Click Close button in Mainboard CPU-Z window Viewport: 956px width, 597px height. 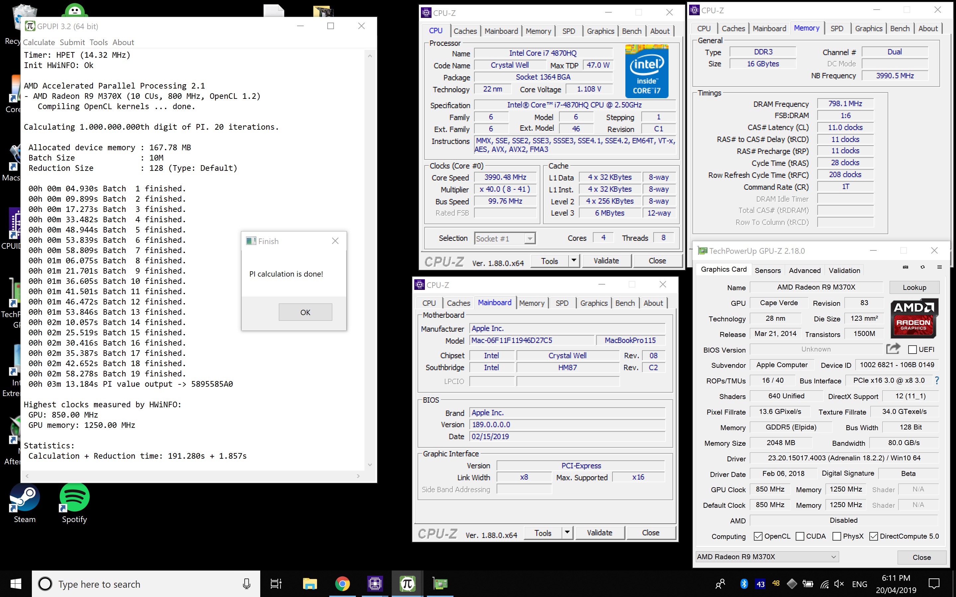651,532
